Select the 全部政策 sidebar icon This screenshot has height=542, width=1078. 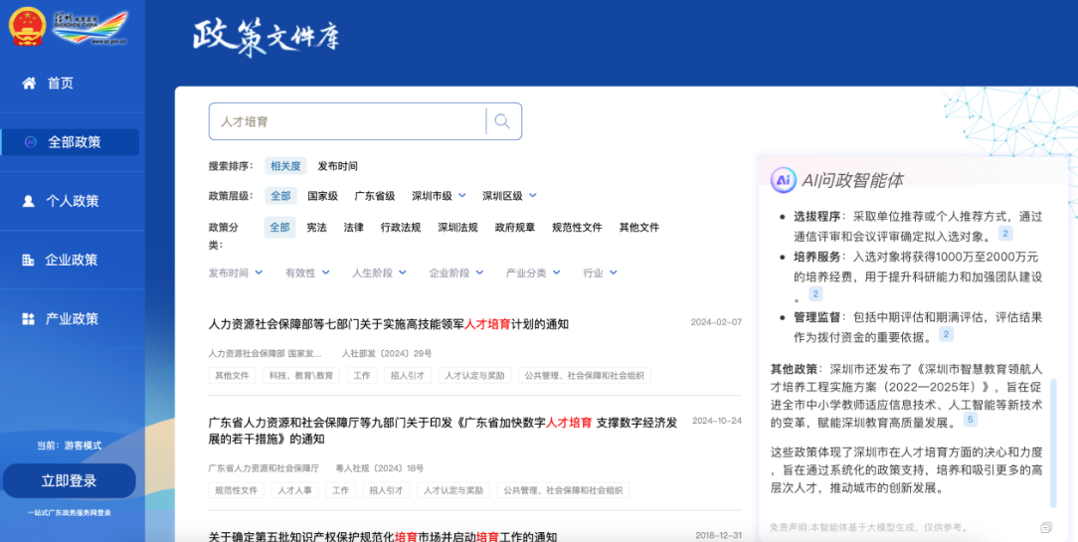click(x=30, y=142)
